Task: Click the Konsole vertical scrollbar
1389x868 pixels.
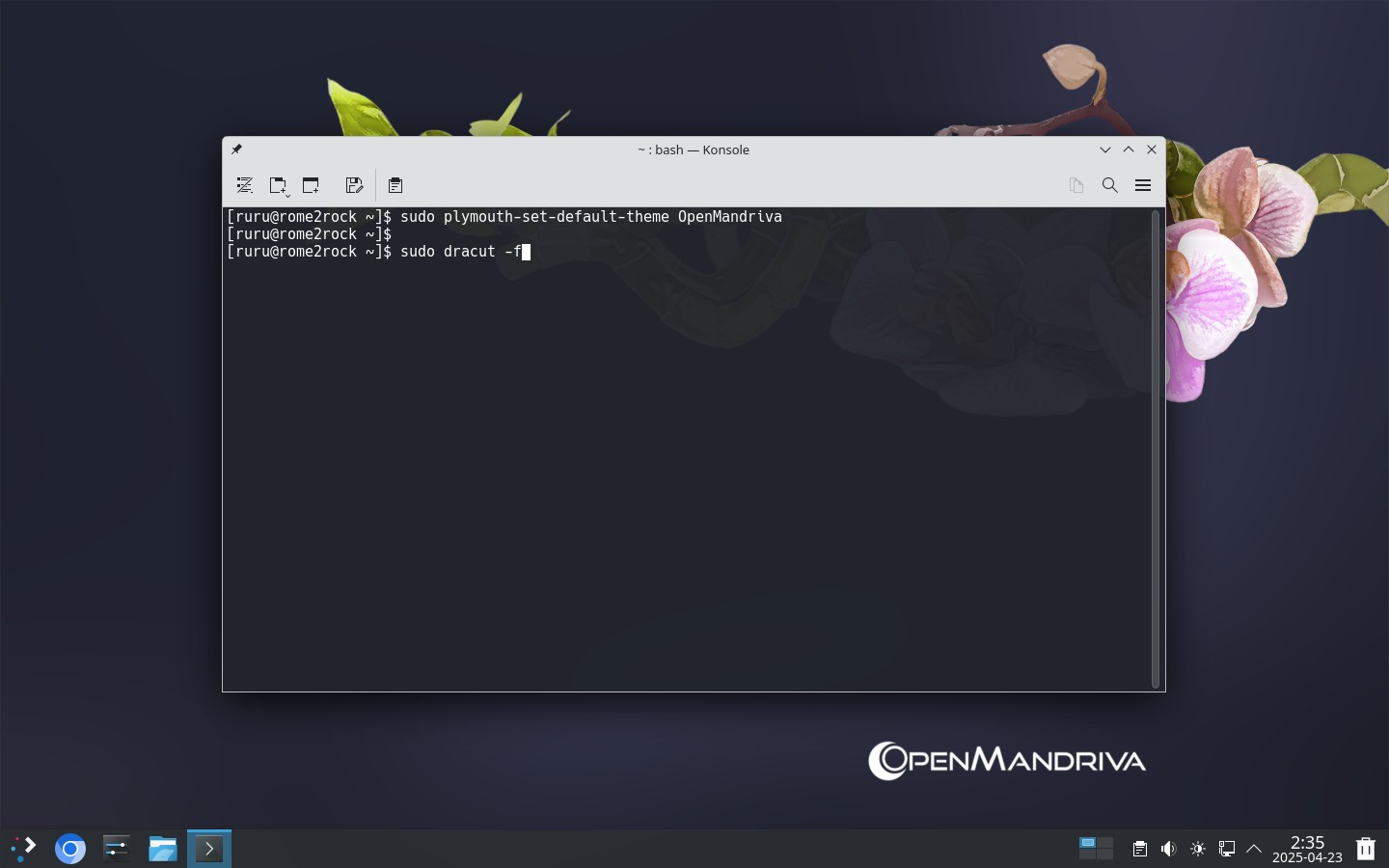Action: pos(1156,449)
